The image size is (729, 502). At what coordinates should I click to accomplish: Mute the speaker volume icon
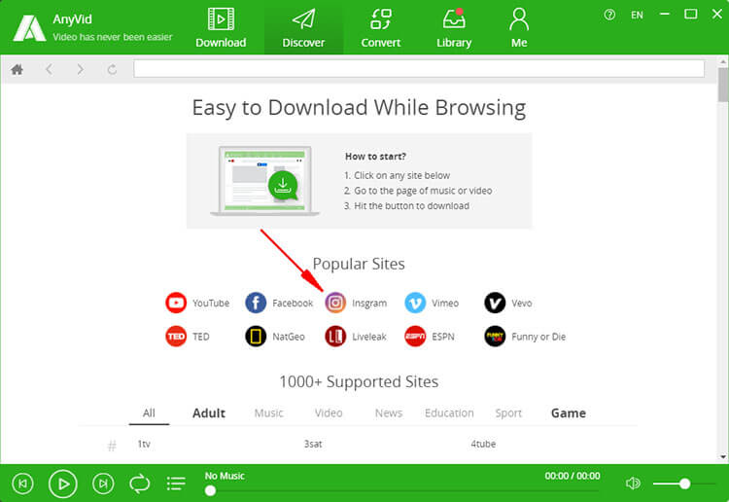pos(633,484)
